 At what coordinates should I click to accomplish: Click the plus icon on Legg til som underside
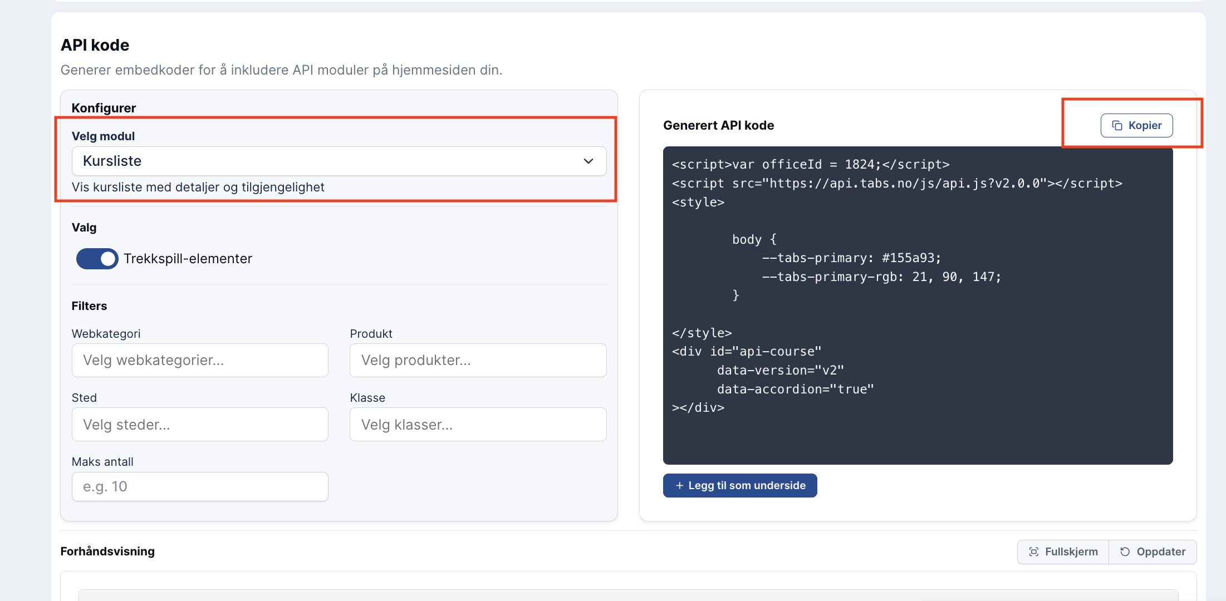click(x=679, y=486)
